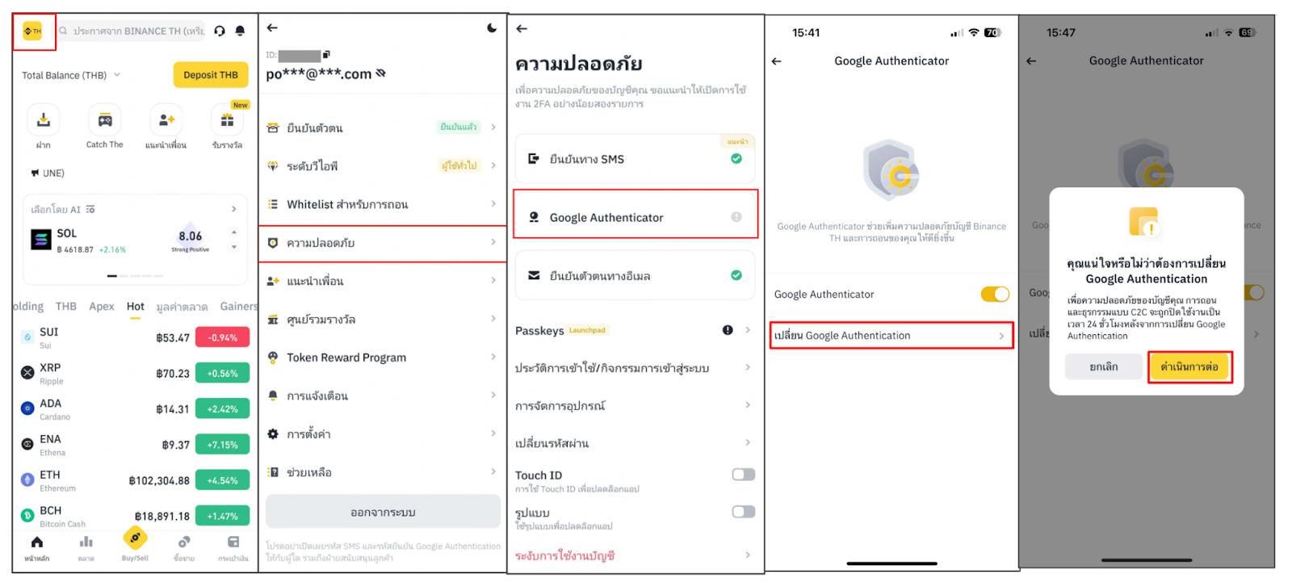This screenshot has width=1292, height=582.
Task: Tap the ฝาก deposit icon
Action: [44, 120]
